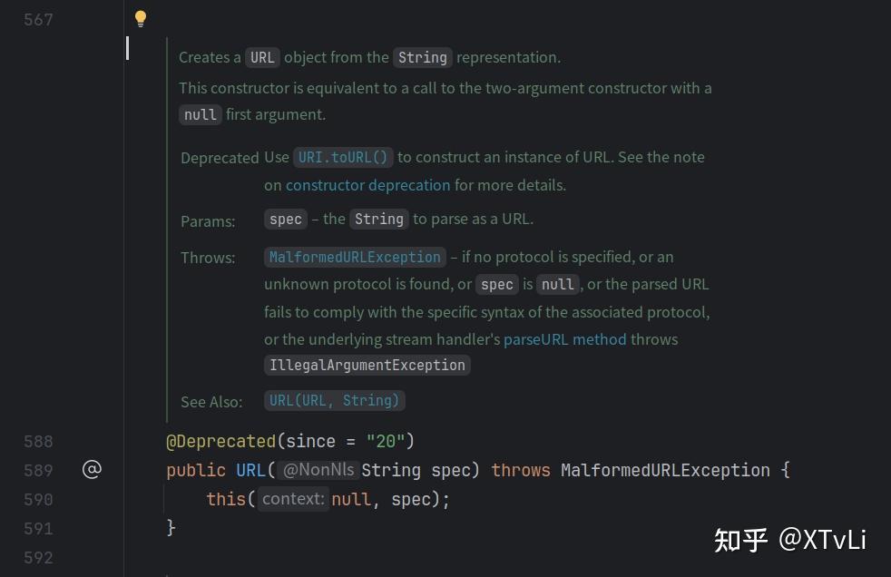Click the null code badge in the documentation text
The width and height of the screenshot is (891, 577).
tap(200, 114)
